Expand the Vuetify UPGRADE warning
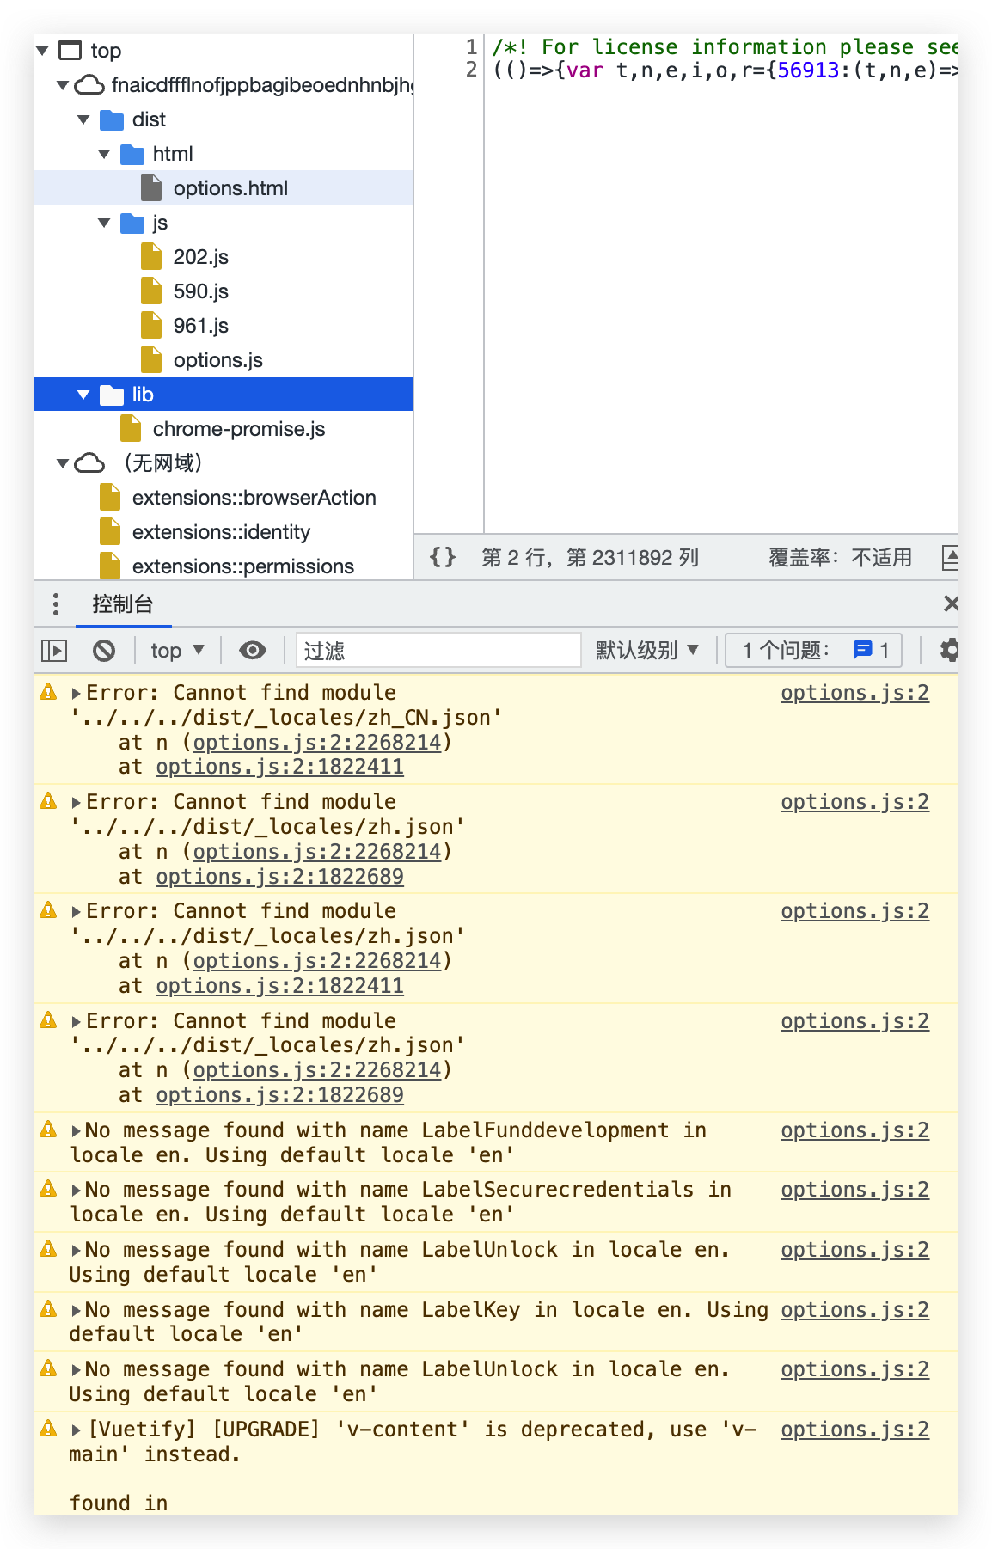This screenshot has height=1549, width=992. point(77,1430)
